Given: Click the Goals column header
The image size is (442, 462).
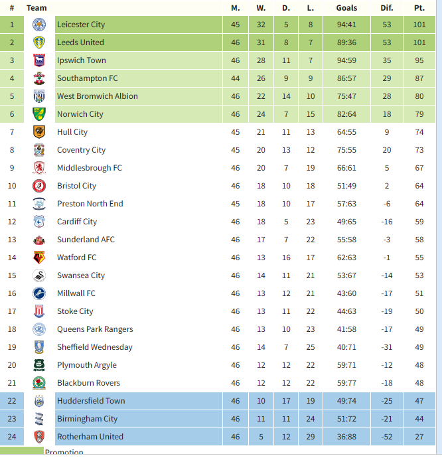Looking at the screenshot, I should point(346,8).
